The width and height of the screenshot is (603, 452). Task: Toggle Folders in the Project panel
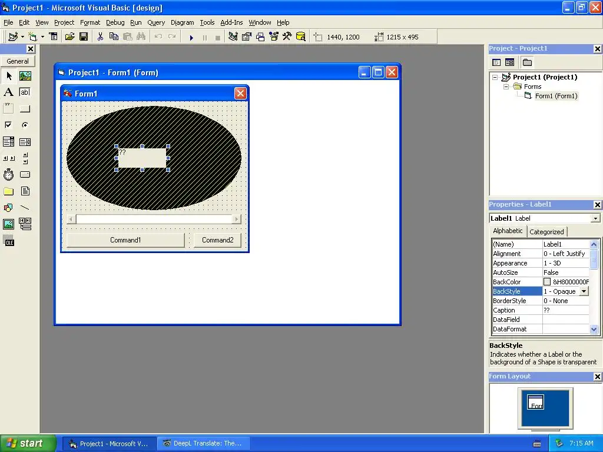click(x=527, y=62)
